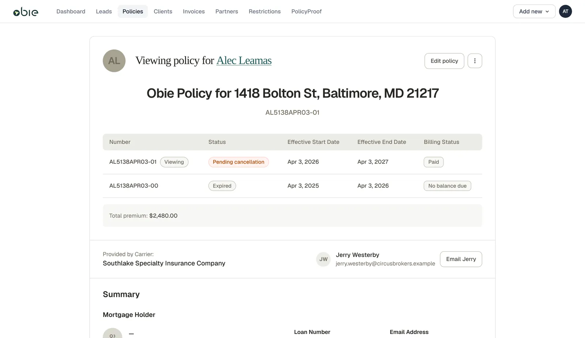Image resolution: width=585 pixels, height=338 pixels.
Task: Open the Partners tab
Action: click(x=227, y=11)
